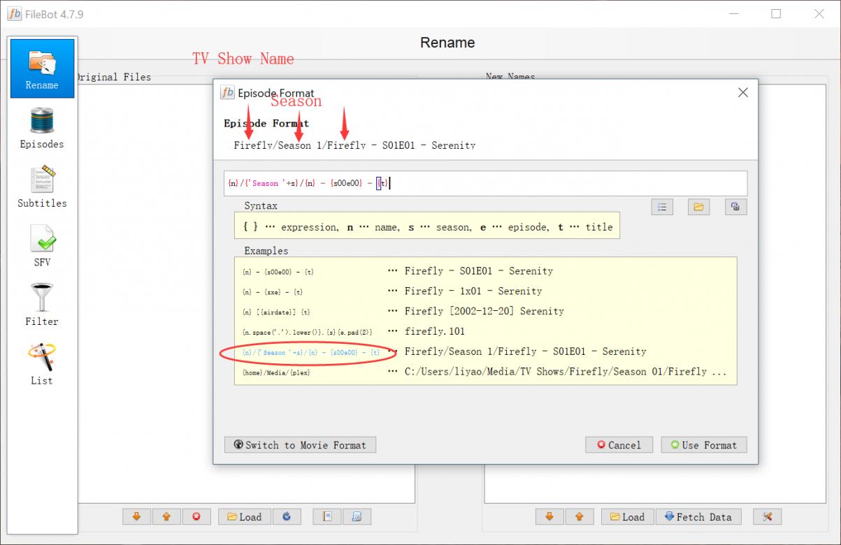Image resolution: width=841 pixels, height=545 pixels.
Task: Open the tools settings icon under New Names
Action: (767, 517)
